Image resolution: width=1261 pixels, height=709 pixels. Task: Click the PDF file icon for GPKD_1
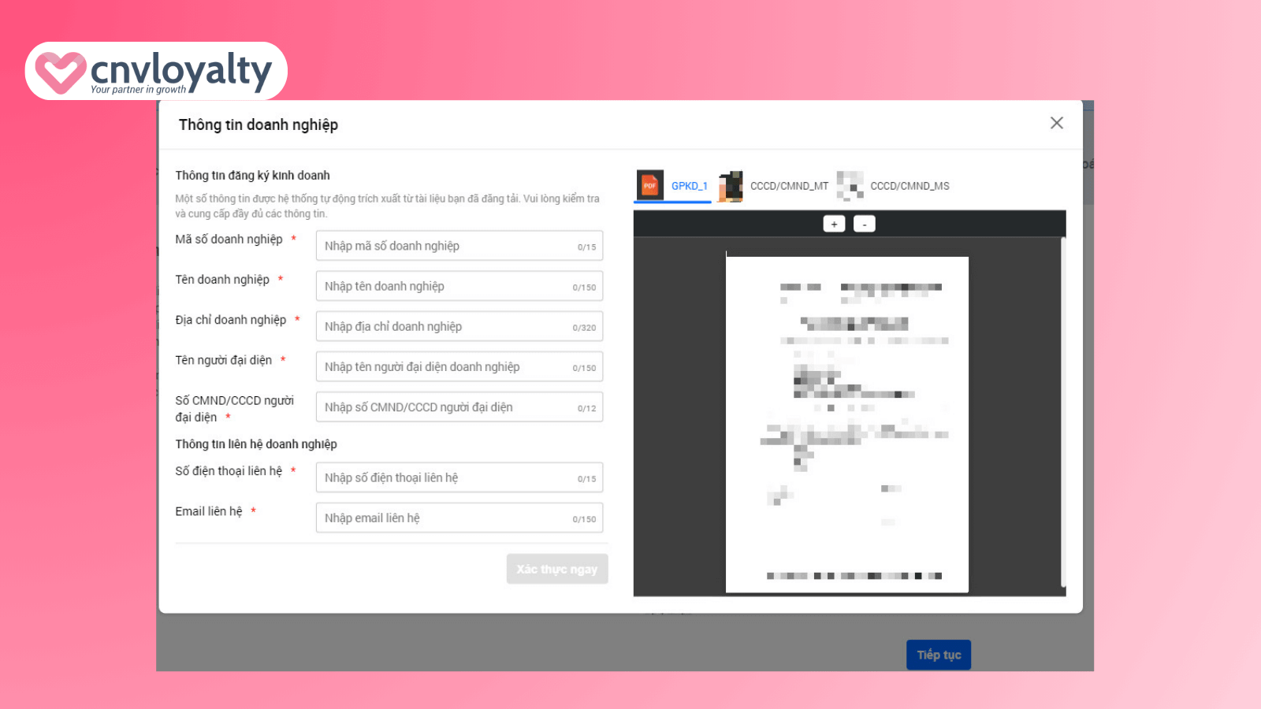click(649, 186)
